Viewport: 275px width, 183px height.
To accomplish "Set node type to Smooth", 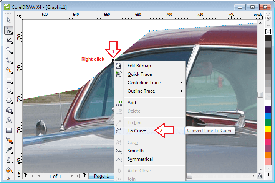I will pyautogui.click(x=135, y=151).
